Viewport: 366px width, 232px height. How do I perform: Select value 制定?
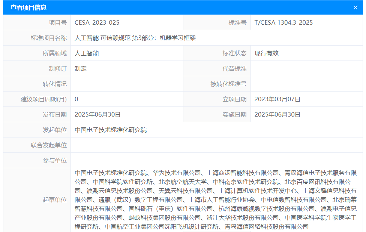click(81, 69)
